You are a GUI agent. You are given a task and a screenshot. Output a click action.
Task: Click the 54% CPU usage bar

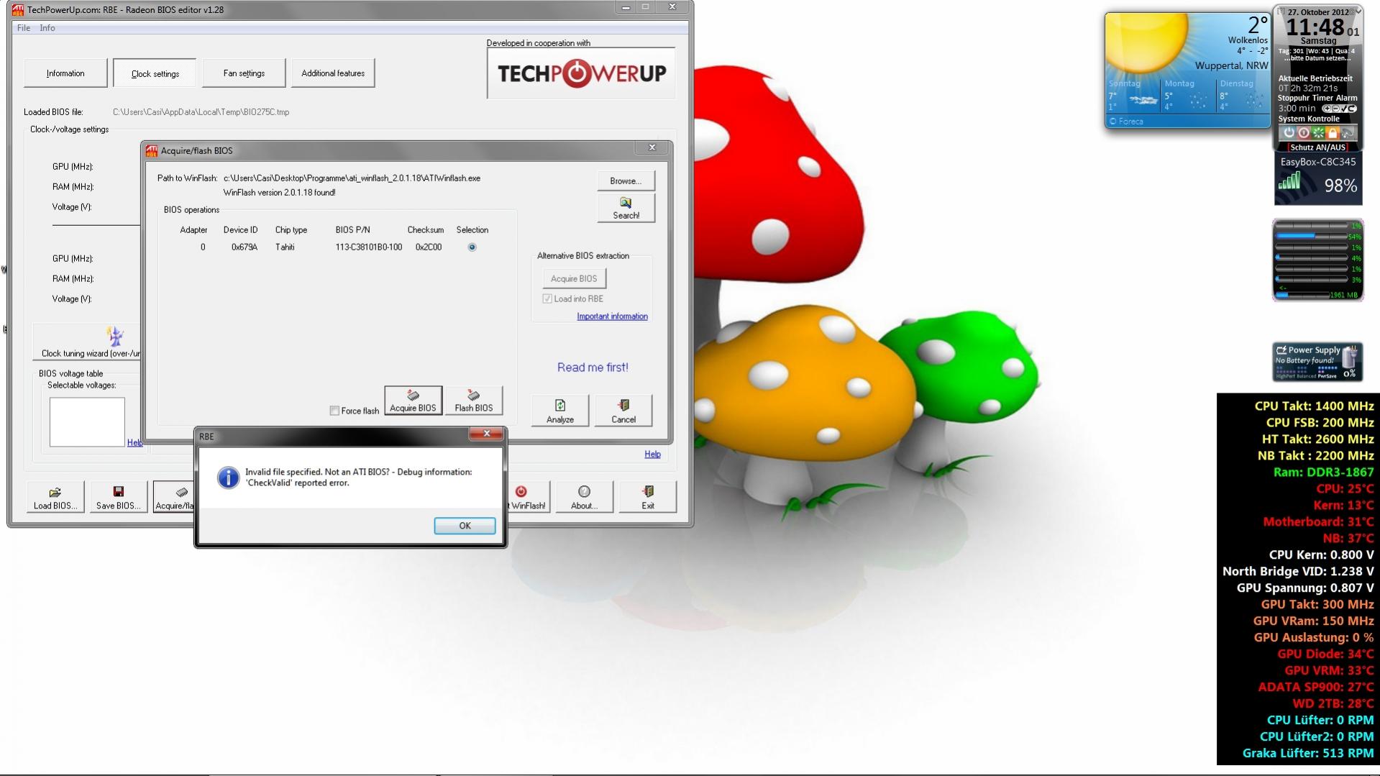pos(1312,236)
